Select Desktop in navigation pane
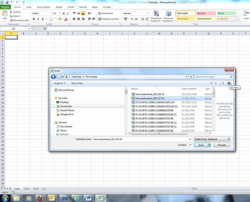Viewport: 250px width, 202px height. (x=64, y=102)
